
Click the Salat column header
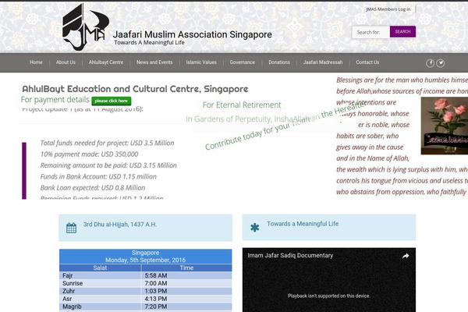click(100, 268)
